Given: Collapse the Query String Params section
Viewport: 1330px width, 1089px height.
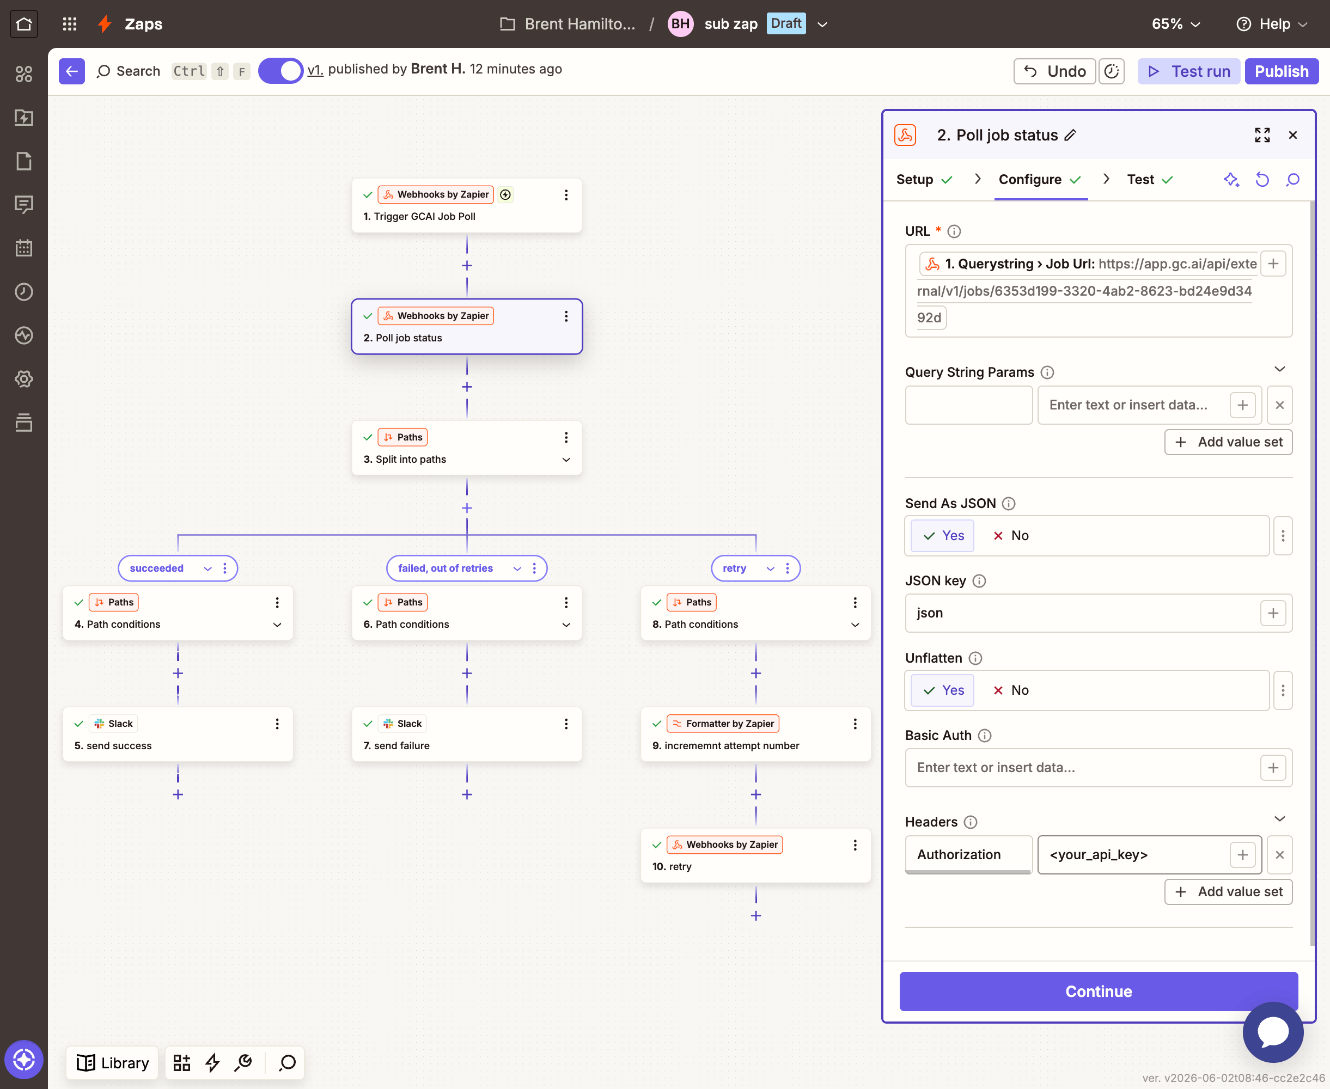Looking at the screenshot, I should (x=1279, y=369).
